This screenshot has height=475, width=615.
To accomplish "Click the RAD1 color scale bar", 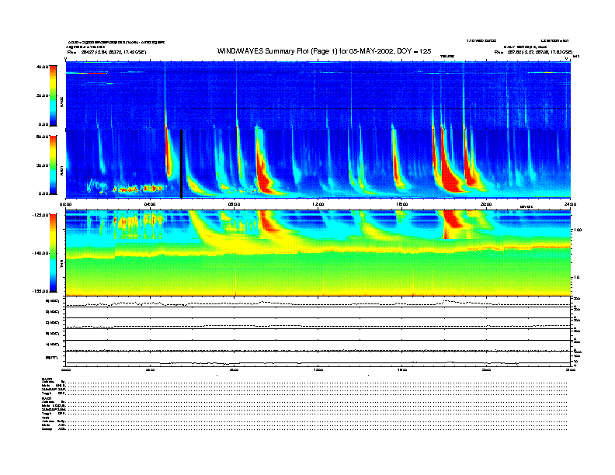I will click(53, 165).
